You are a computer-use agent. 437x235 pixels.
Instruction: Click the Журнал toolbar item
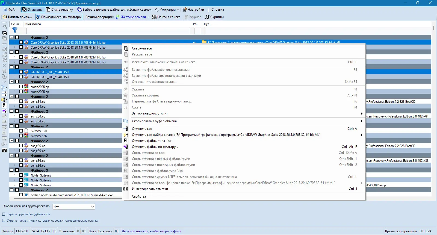193,17
